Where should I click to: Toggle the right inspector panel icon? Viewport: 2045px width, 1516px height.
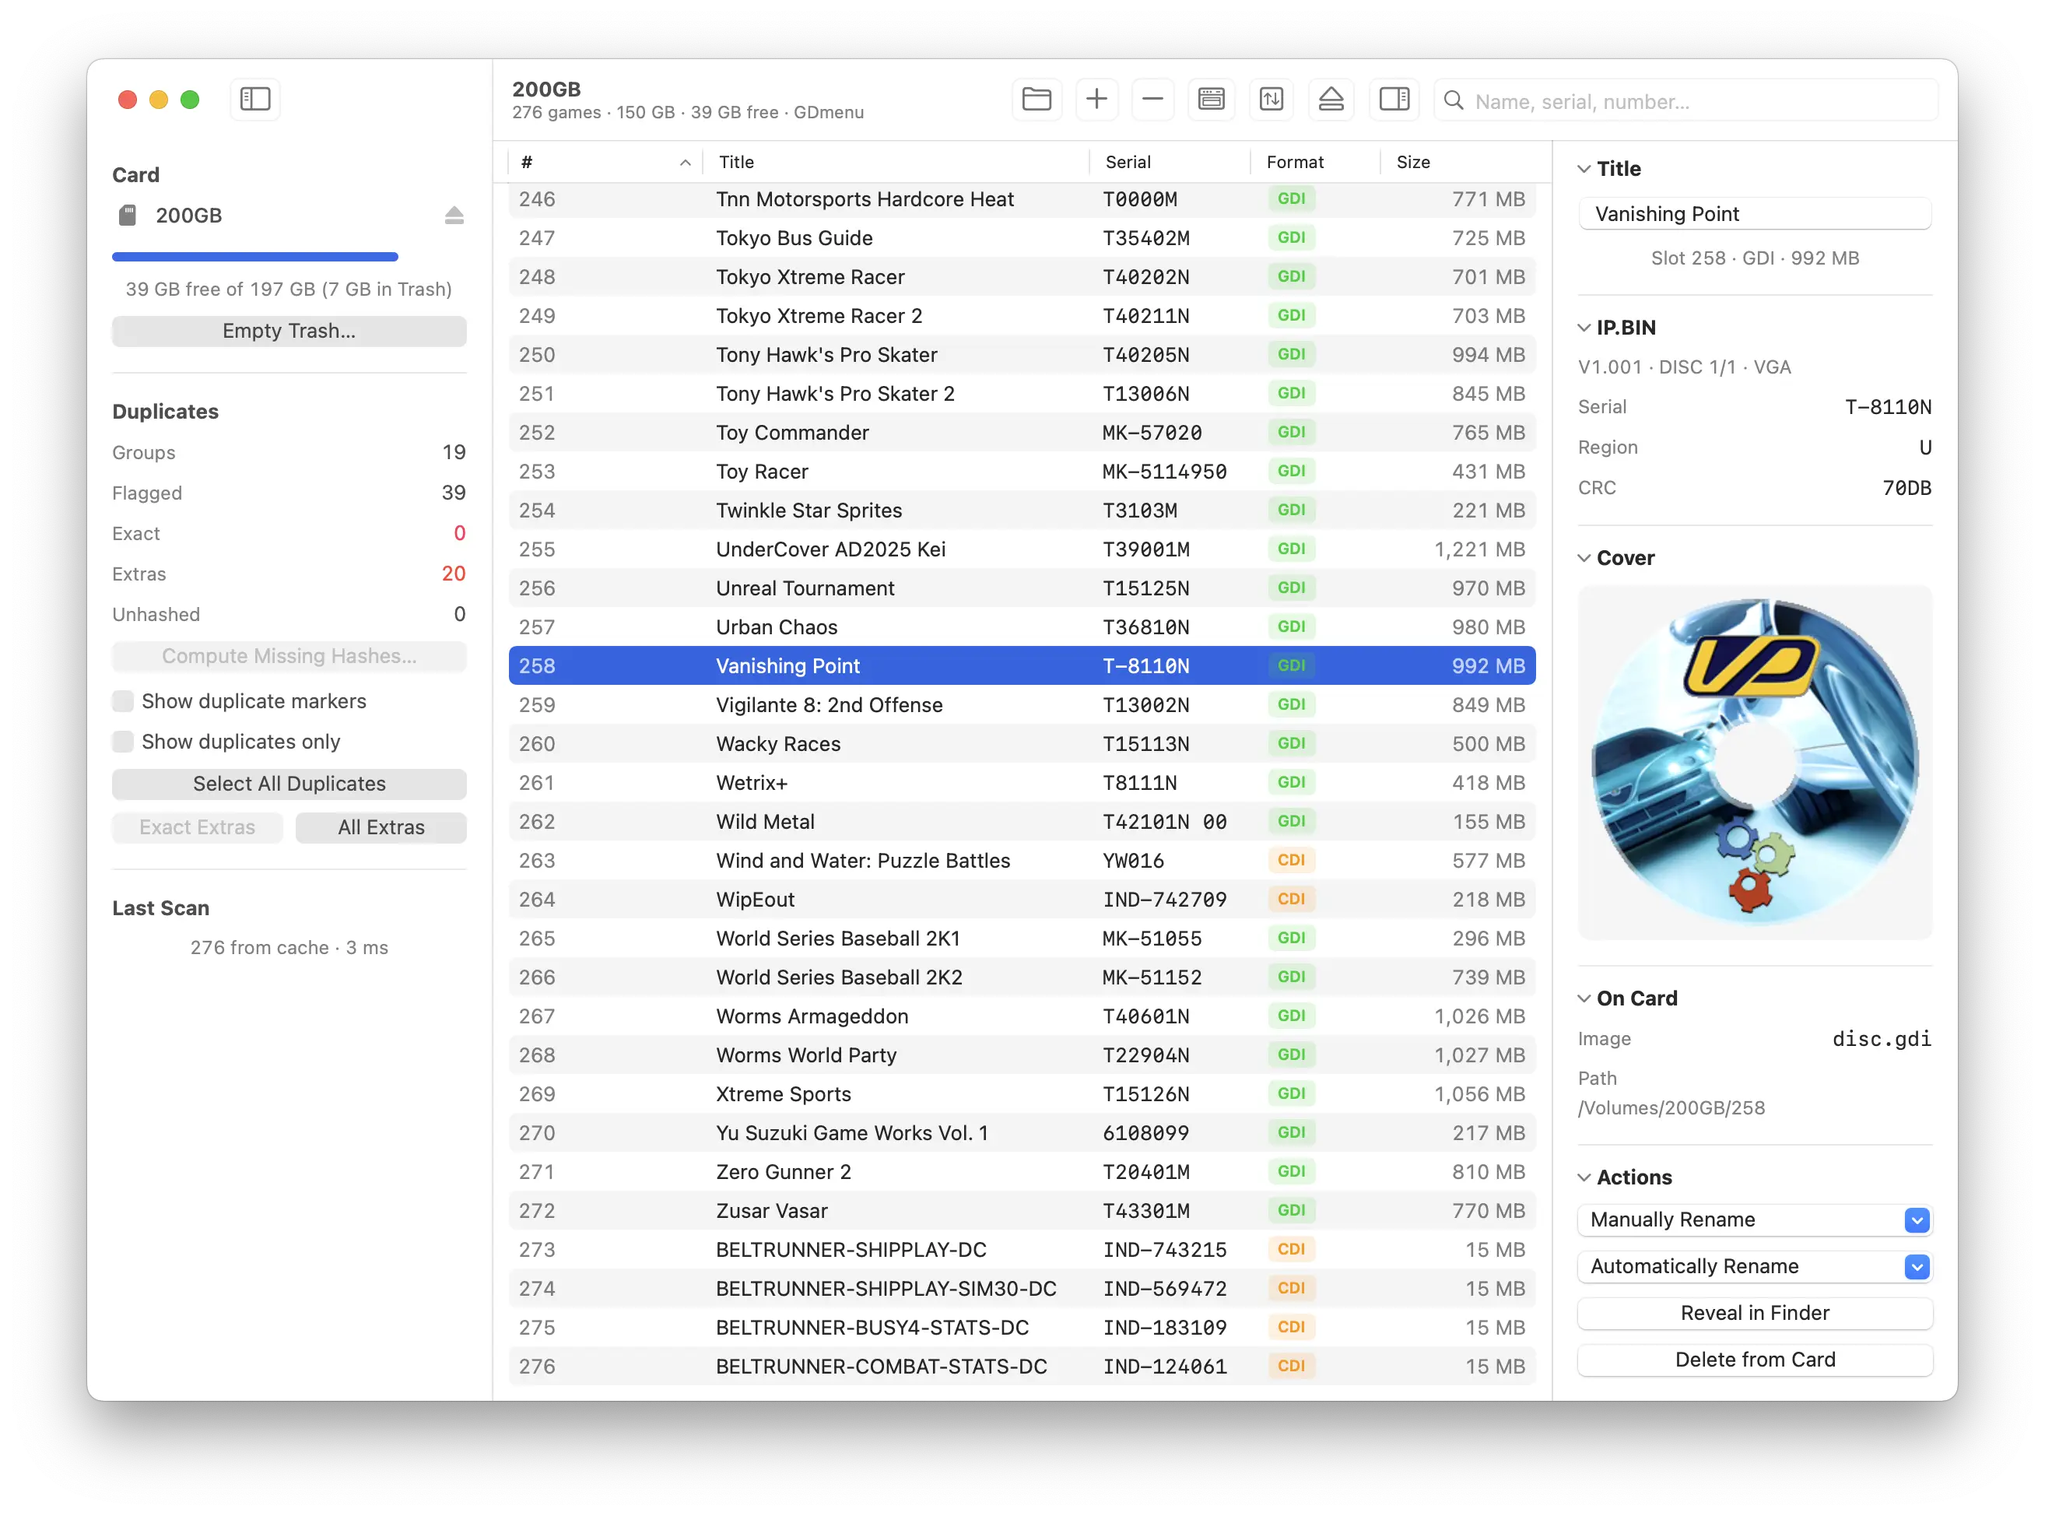point(1394,99)
